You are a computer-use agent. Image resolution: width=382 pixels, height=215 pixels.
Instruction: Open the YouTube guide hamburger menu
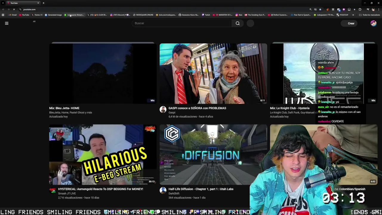coord(7,23)
